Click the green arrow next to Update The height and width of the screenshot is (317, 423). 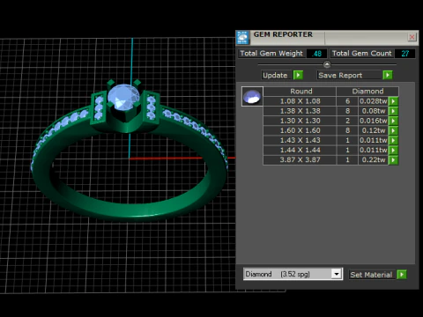(x=298, y=75)
